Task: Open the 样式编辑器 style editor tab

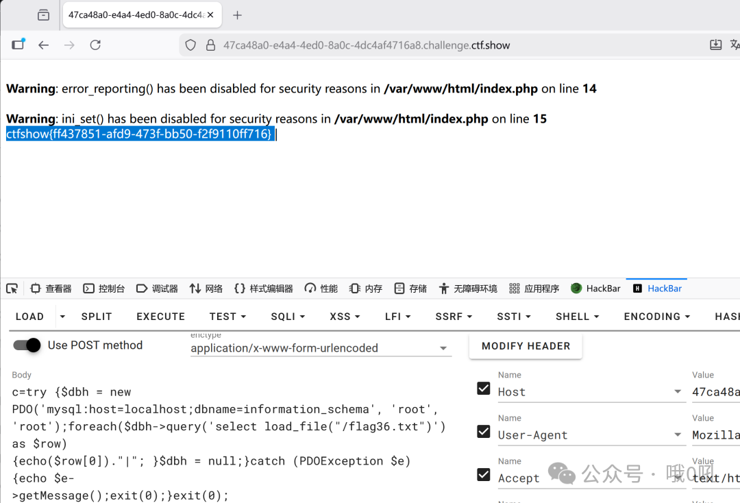Action: (x=264, y=289)
